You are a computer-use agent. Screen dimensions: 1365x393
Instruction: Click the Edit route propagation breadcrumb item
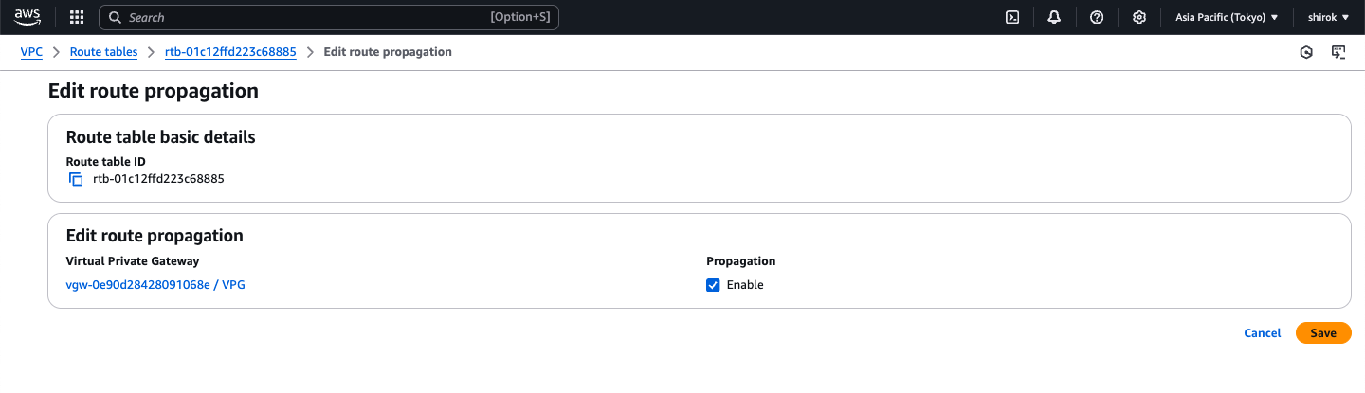(388, 52)
